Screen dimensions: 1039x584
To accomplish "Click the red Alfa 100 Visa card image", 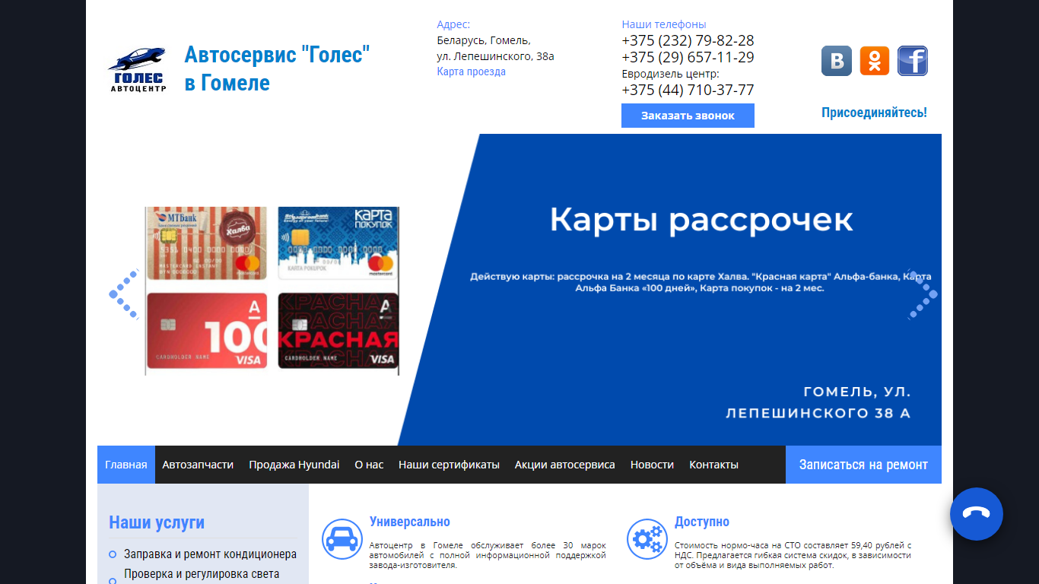I will tap(207, 331).
